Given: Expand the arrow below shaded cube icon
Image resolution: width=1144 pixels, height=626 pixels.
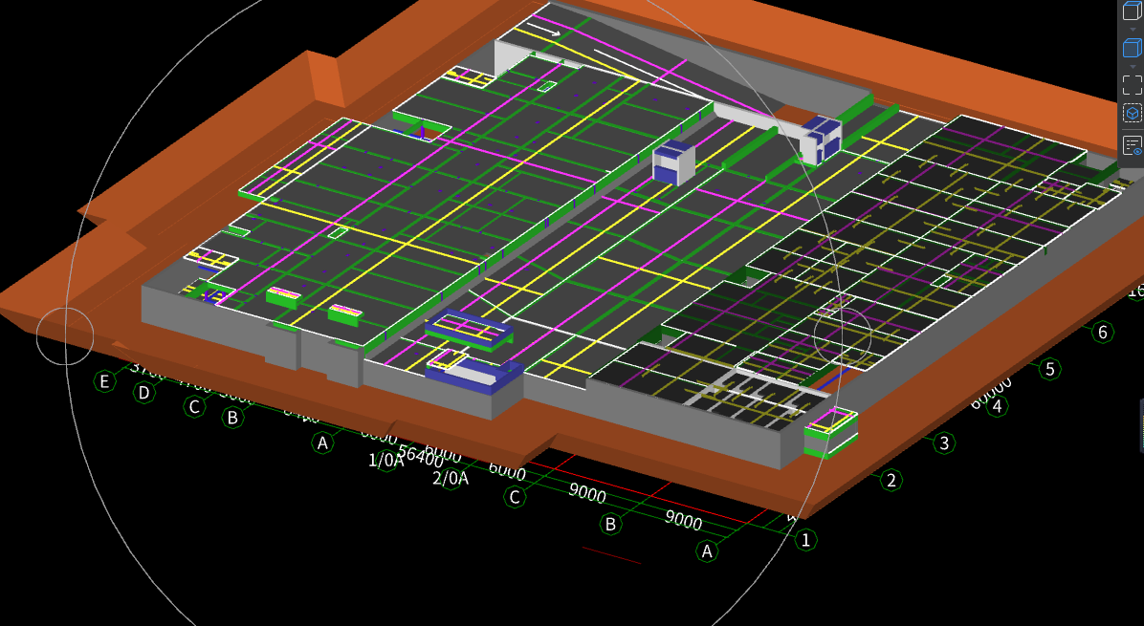Looking at the screenshot, I should pyautogui.click(x=1133, y=67).
